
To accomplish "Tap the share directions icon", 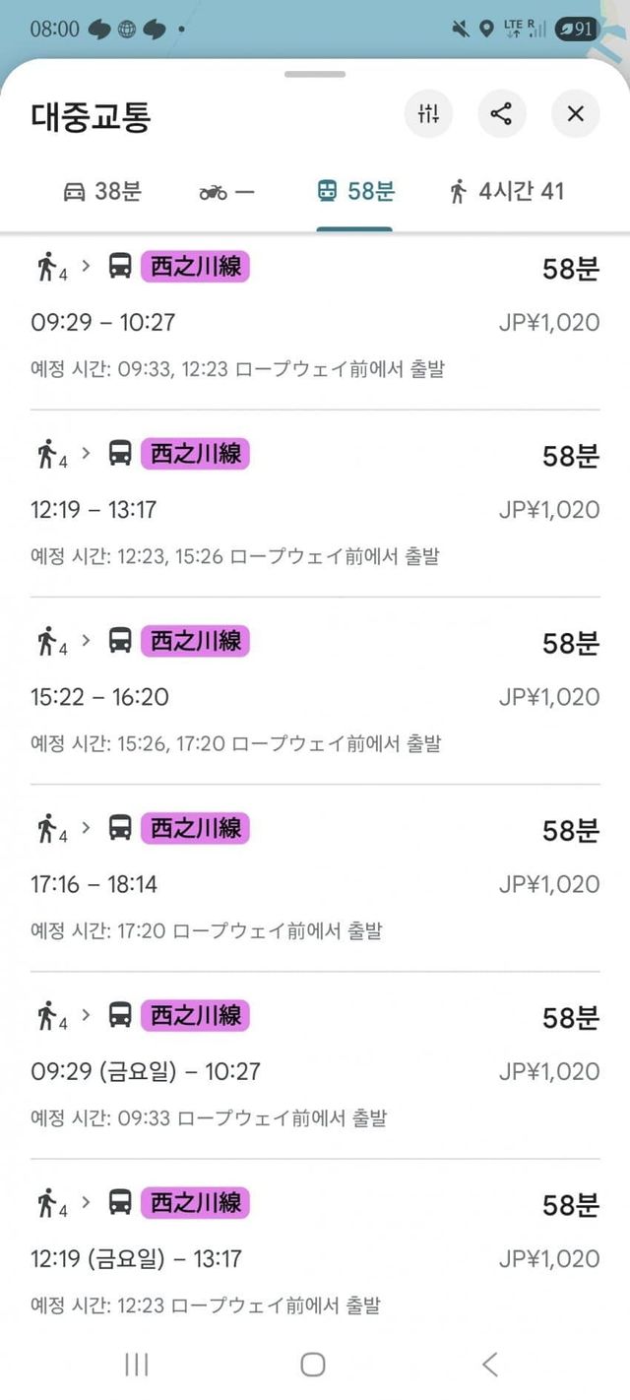I will point(502,114).
